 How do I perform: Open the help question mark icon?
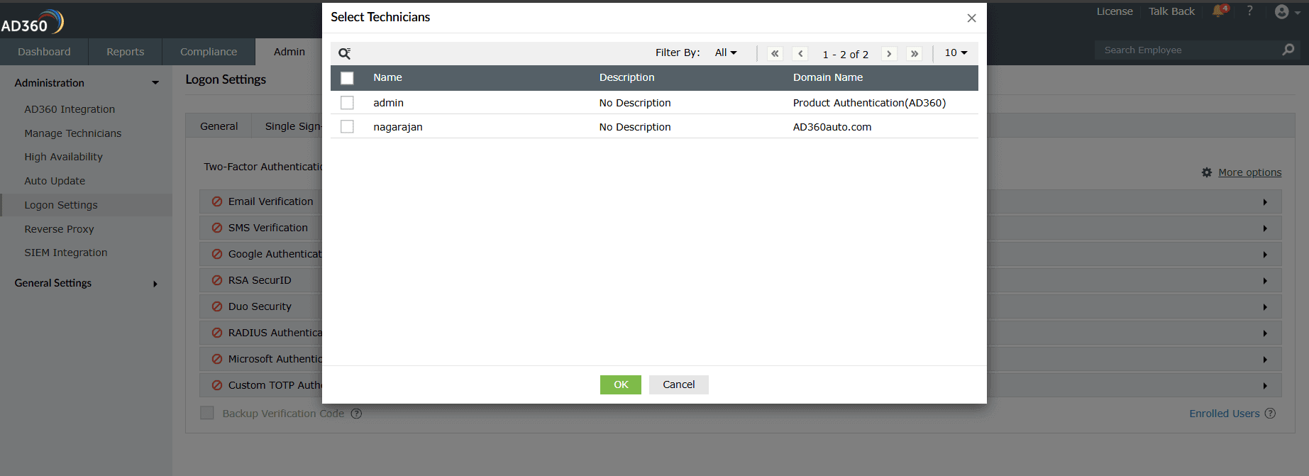1249,11
